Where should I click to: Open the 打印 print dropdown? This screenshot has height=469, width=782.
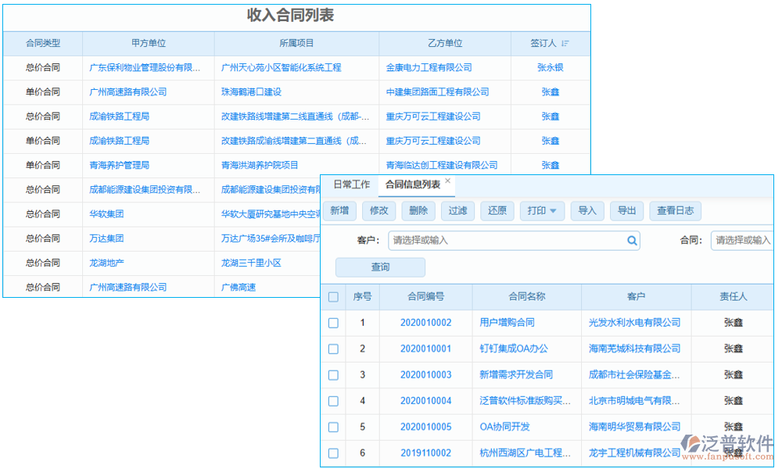[542, 210]
